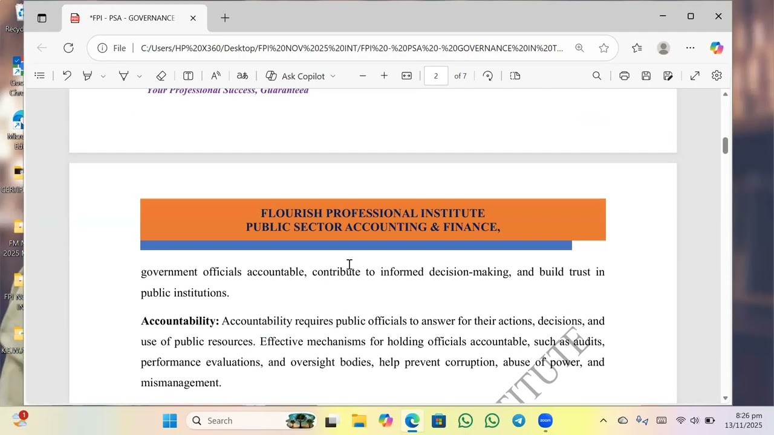Open Microsoft Edge from taskbar
Screen dimensions: 774x435
point(412,420)
